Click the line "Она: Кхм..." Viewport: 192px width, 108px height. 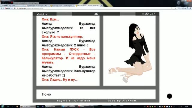(x=50, y=19)
